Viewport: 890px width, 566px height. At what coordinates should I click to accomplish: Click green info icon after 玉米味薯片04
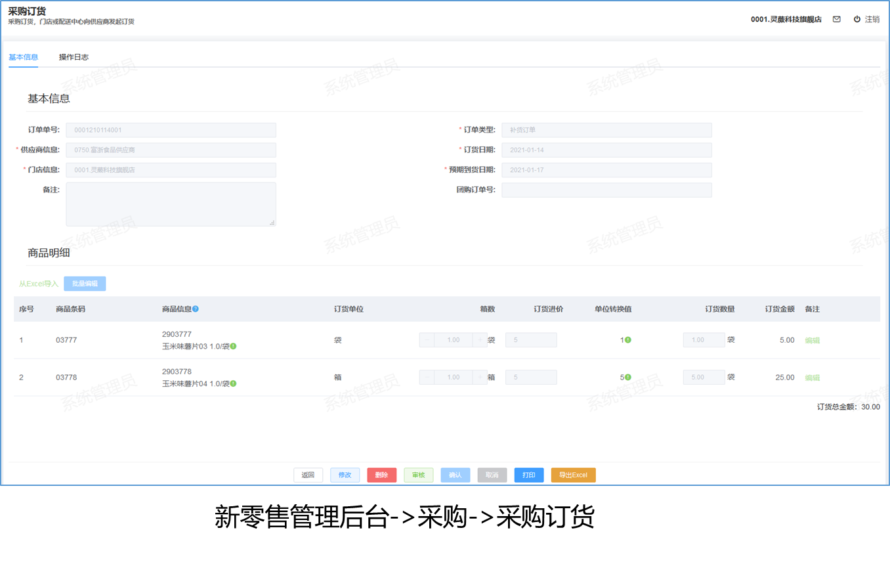point(233,383)
